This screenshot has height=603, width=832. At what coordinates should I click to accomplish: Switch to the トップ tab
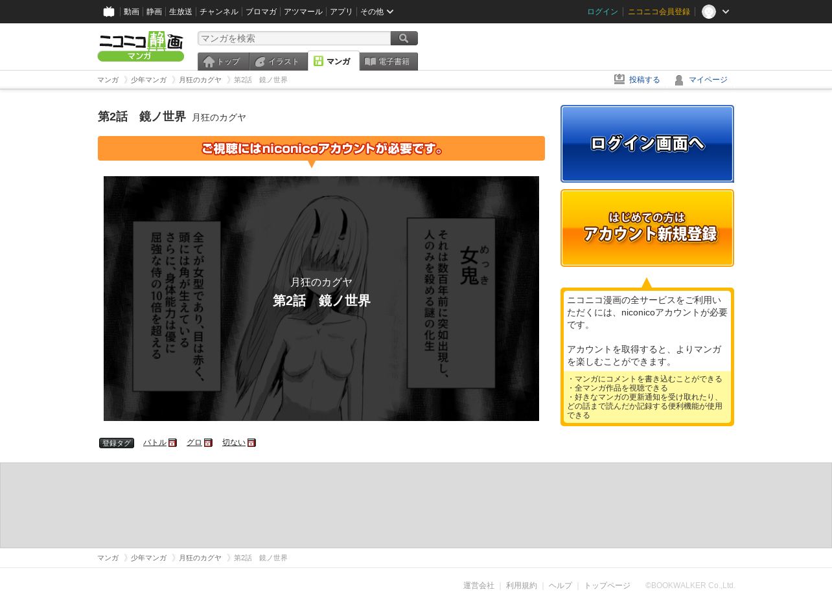pyautogui.click(x=224, y=62)
